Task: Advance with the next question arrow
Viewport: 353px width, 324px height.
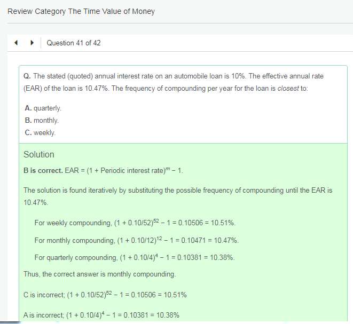Action: (32, 43)
